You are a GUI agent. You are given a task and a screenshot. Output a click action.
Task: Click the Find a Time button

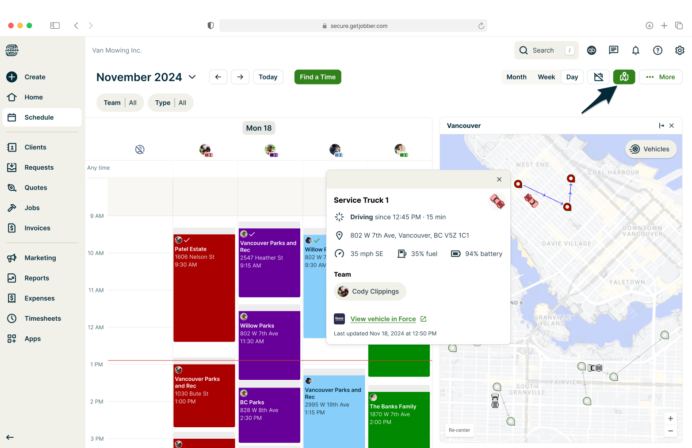317,77
